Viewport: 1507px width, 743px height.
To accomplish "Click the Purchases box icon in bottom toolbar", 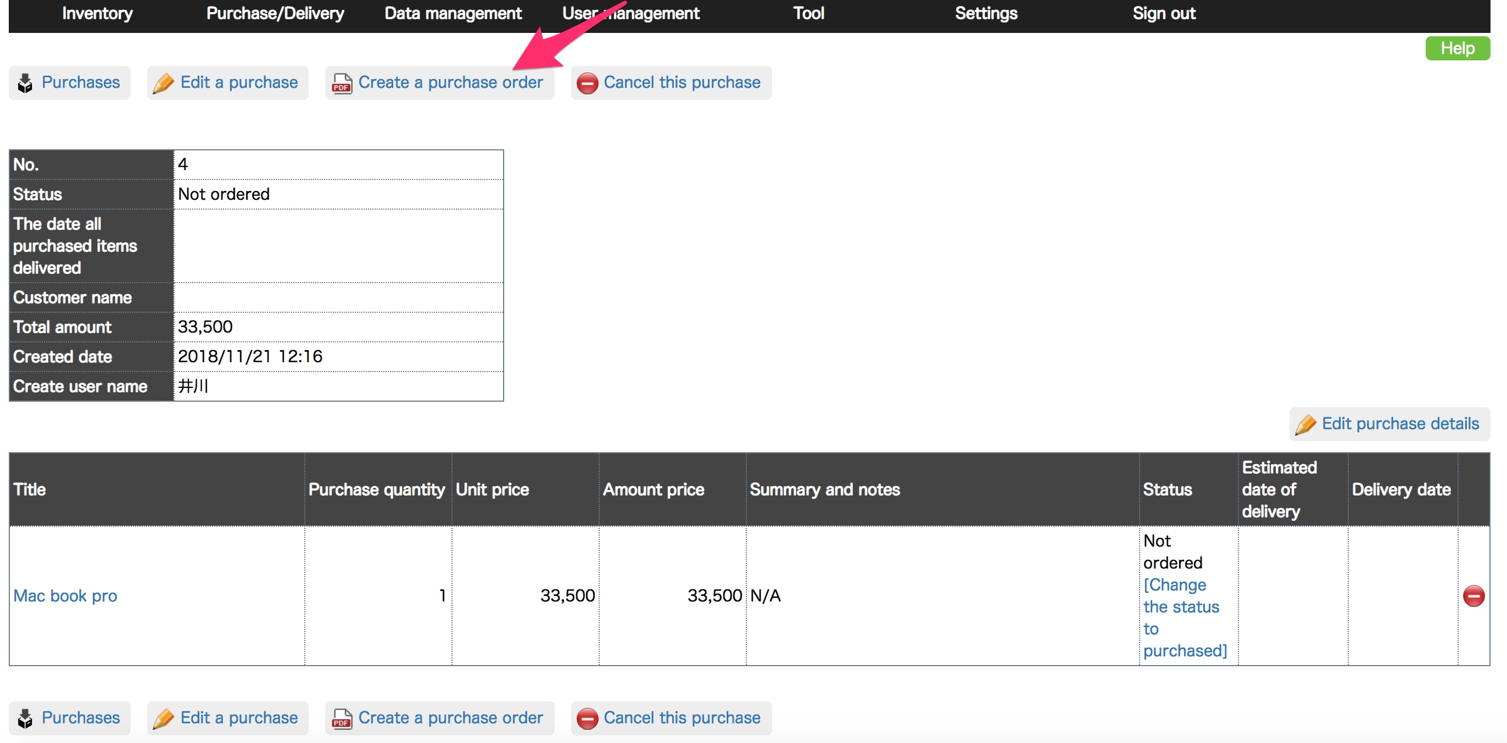I will click(25, 718).
